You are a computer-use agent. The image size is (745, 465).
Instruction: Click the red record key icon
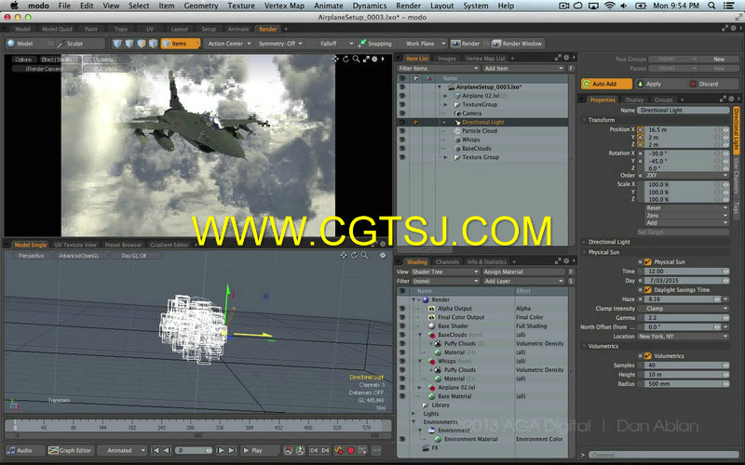[x=351, y=450]
